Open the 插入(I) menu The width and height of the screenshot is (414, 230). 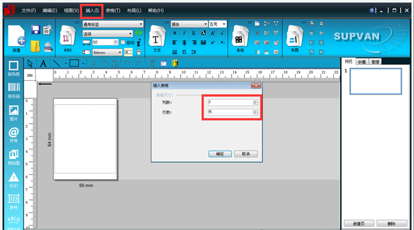pyautogui.click(x=92, y=11)
